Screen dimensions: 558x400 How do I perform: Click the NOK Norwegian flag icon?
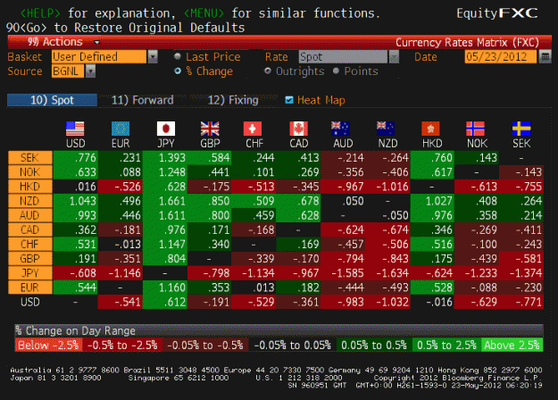pyautogui.click(x=475, y=129)
